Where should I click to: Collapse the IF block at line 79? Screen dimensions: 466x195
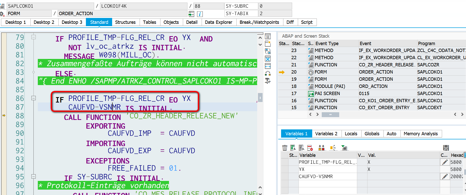click(x=33, y=37)
